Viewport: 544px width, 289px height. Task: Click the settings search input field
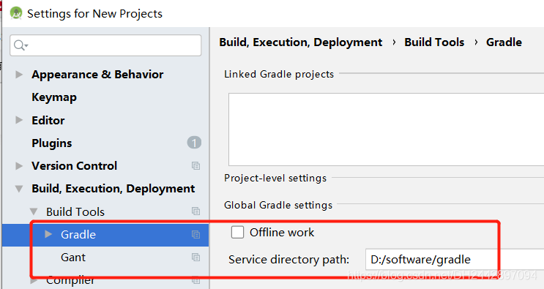coord(105,45)
